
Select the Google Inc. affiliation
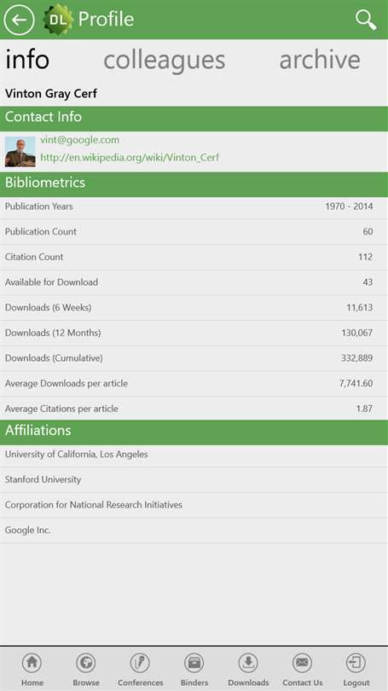point(194,530)
